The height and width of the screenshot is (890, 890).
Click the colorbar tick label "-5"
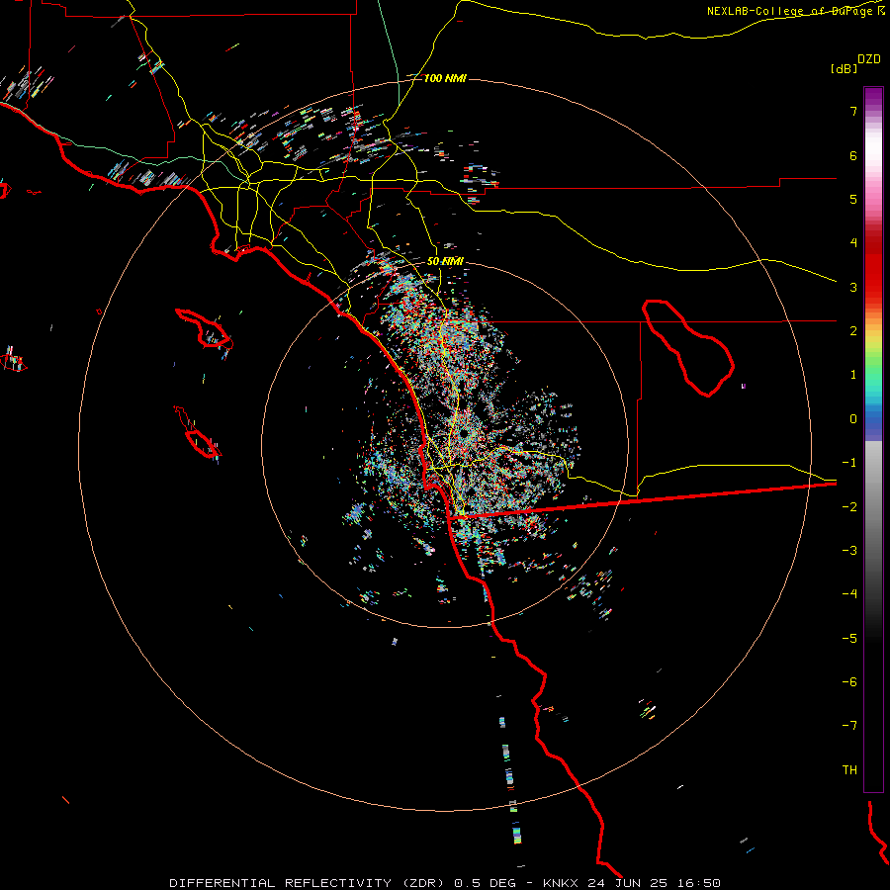coord(849,639)
